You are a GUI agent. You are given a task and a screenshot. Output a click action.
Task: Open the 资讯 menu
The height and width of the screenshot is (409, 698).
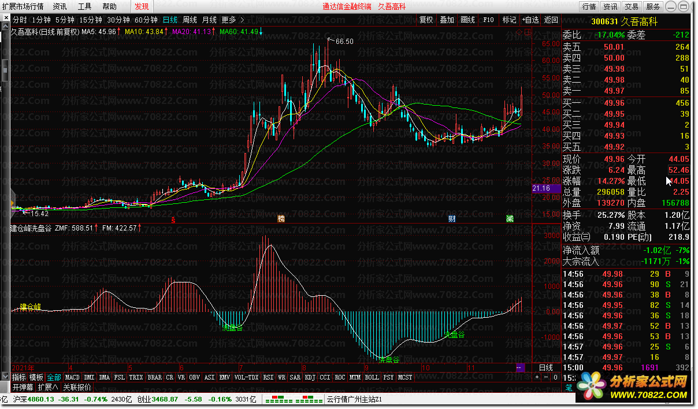(x=60, y=6)
